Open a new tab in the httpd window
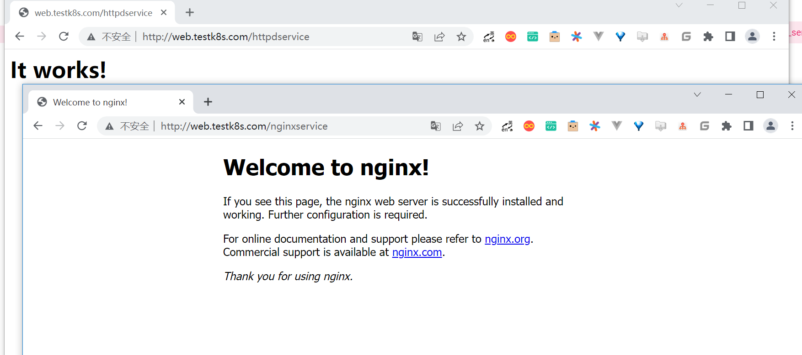The width and height of the screenshot is (802, 355). [190, 12]
